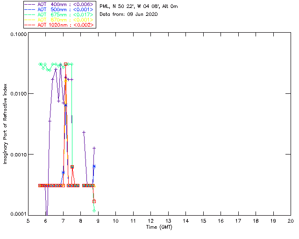Click the AOT 400nm legend entry
Screen dimensions: 299x239
tap(60, 4)
